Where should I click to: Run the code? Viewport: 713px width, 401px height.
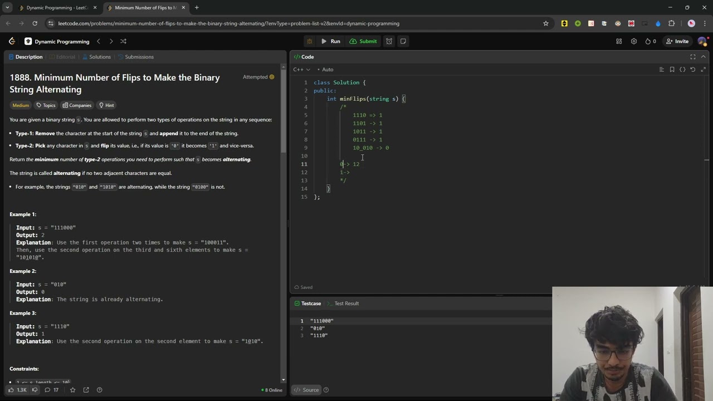[330, 41]
